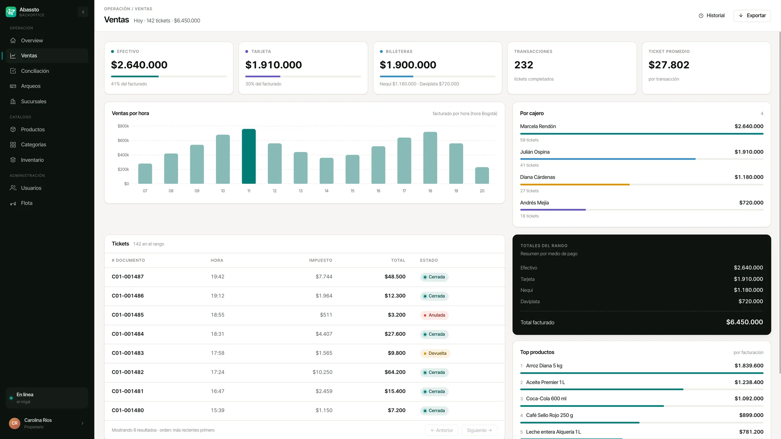This screenshot has width=781, height=439.
Task: Click the Inventario layers icon
Action: (13, 160)
